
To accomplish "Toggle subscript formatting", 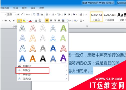I will (x=10, y=21).
